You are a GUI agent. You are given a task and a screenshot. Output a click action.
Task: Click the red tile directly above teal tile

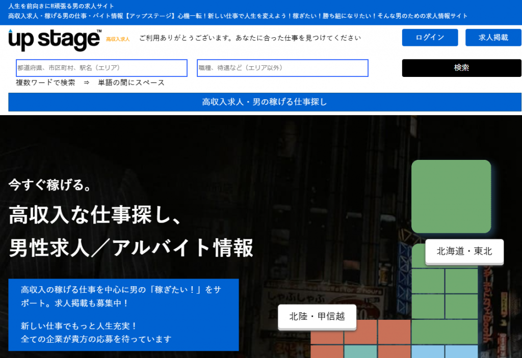click(360, 332)
